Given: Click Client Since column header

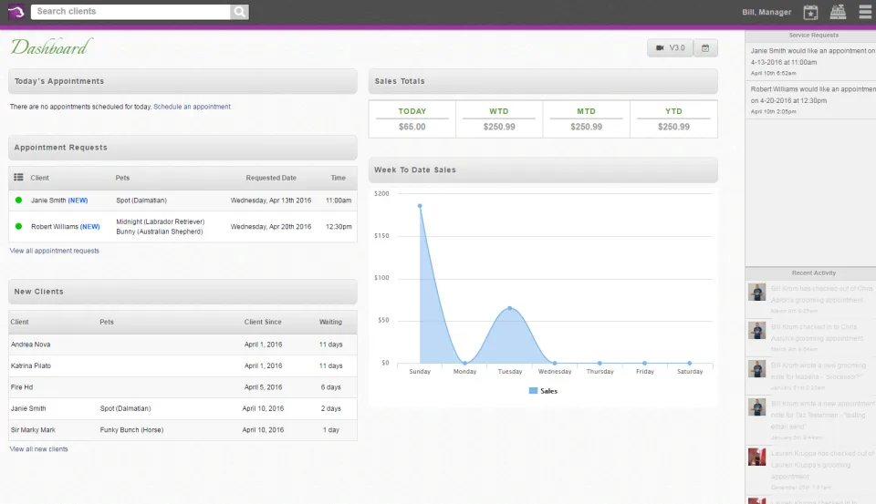Looking at the screenshot, I should (x=263, y=322).
